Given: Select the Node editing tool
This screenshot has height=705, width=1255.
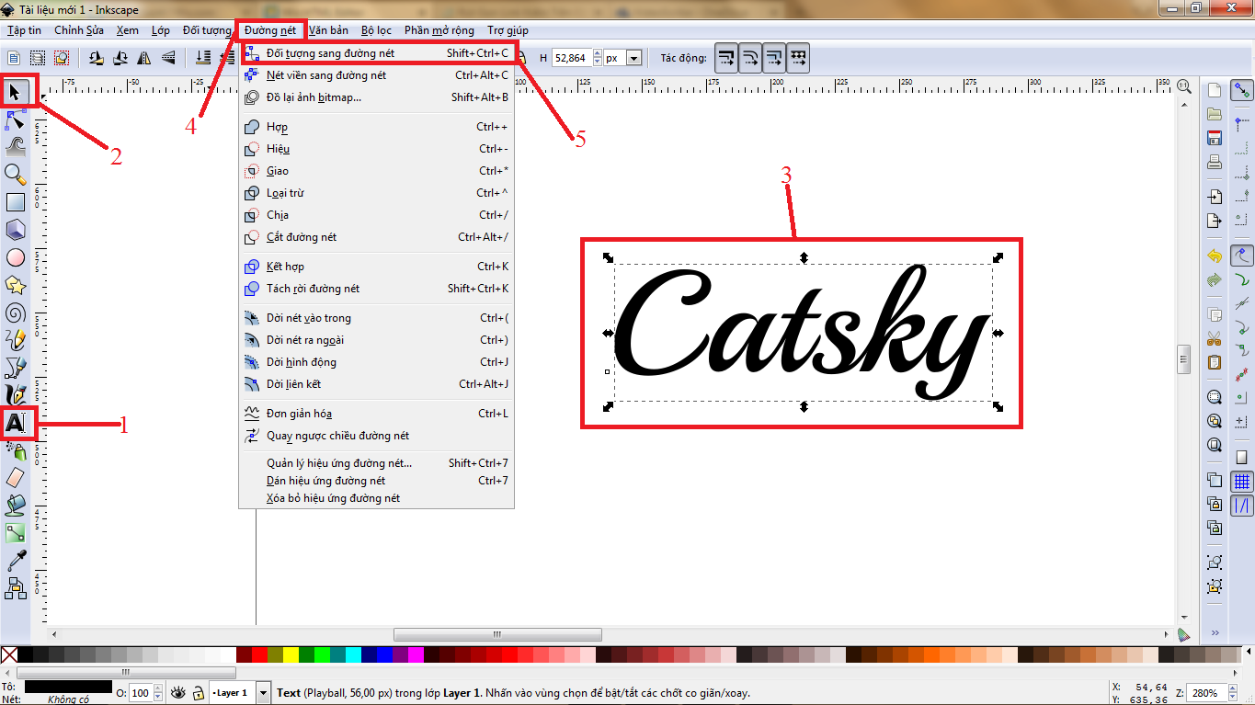Looking at the screenshot, I should (16, 119).
